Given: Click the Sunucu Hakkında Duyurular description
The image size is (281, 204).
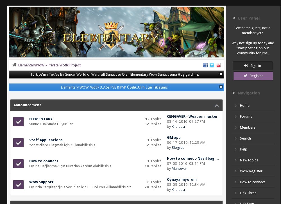Looking at the screenshot, I should 51,124.
